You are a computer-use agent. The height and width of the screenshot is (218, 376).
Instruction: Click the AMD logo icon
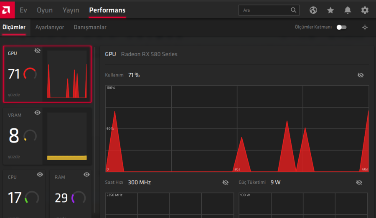click(7, 10)
